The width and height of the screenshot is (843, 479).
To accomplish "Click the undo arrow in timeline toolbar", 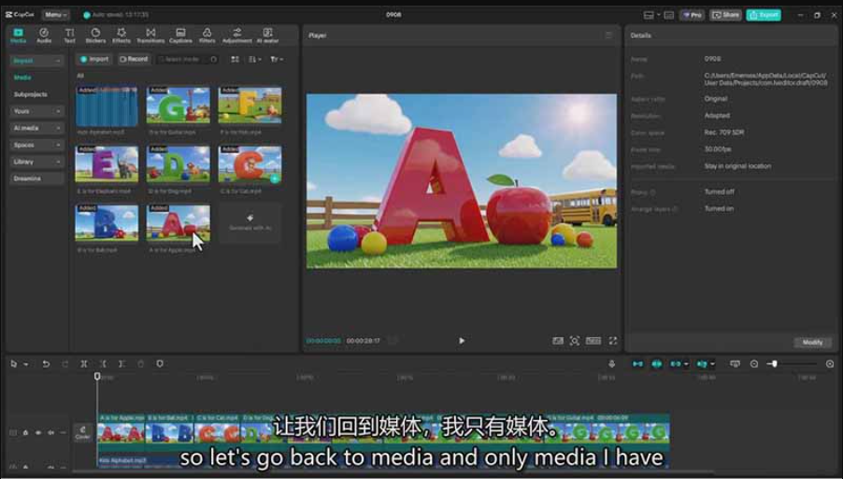I will (x=46, y=363).
